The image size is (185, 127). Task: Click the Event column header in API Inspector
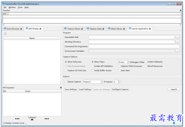point(43,91)
